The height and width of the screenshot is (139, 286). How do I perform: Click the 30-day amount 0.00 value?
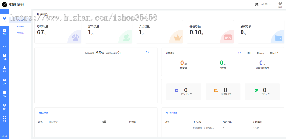99,52
